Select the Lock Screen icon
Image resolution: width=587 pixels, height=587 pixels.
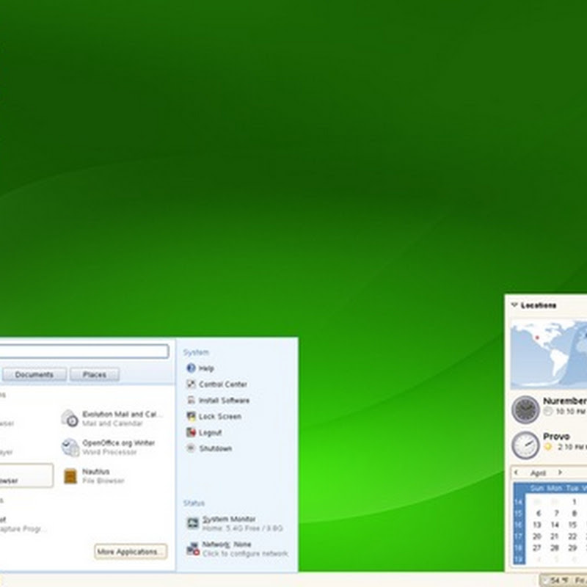point(191,417)
